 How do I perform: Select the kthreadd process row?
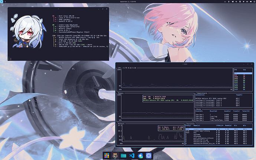[x=219, y=136]
